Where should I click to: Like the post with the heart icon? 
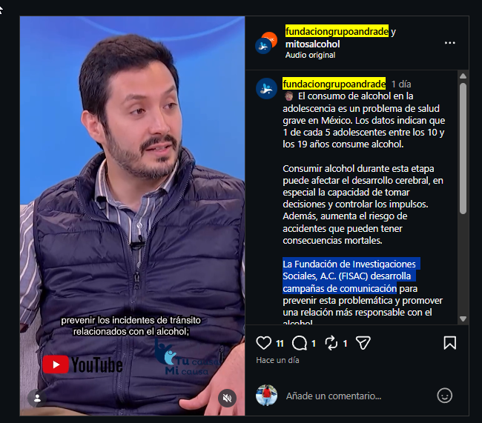[264, 343]
